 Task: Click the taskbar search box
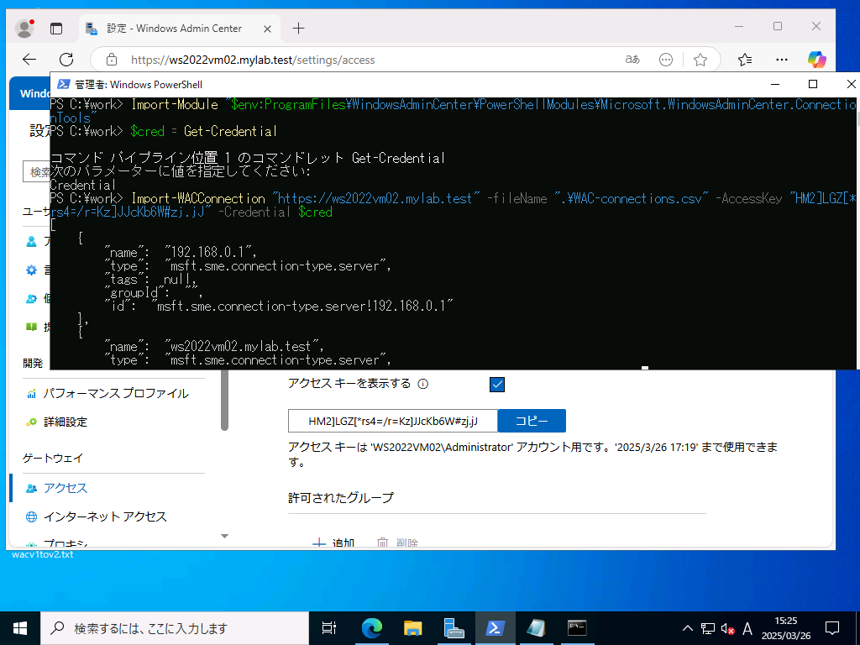tap(175, 628)
